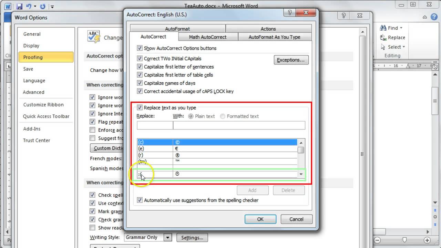Open the Advanced category in Word Options

46,92
